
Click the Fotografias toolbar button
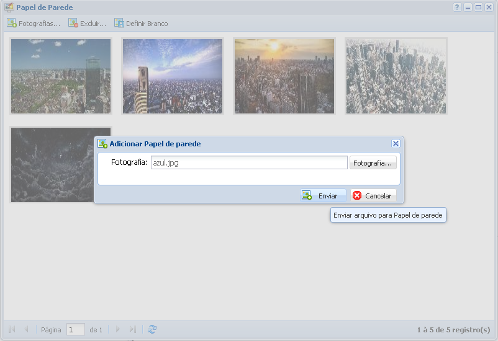pos(34,24)
